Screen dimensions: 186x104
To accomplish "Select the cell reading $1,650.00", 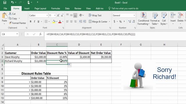I will point(79,57).
